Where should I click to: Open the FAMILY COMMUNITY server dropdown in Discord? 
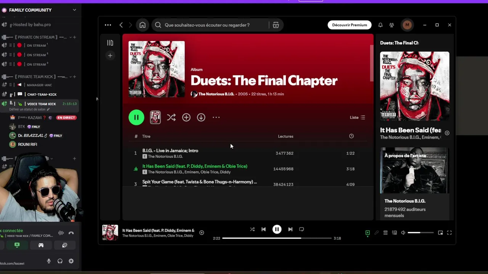pyautogui.click(x=74, y=10)
